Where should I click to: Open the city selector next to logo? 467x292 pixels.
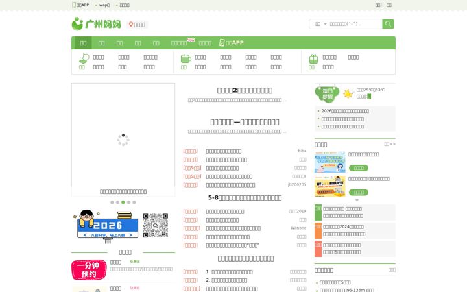(137, 25)
